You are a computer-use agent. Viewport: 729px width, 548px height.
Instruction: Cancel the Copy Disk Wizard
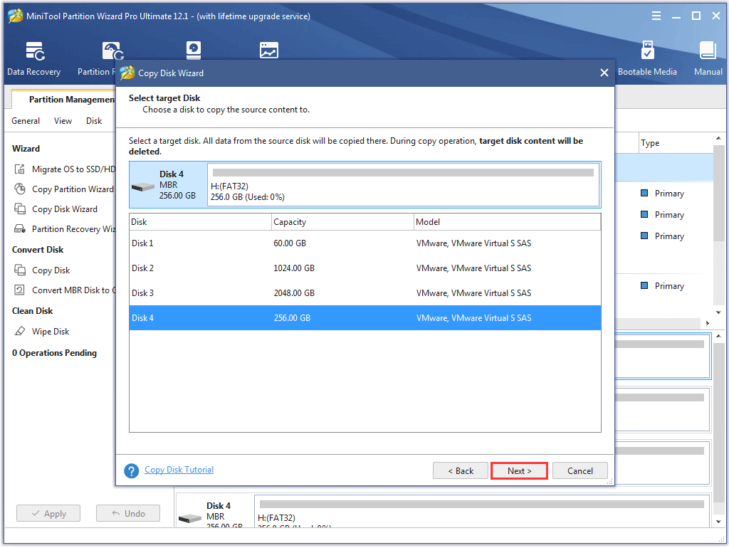pyautogui.click(x=579, y=471)
